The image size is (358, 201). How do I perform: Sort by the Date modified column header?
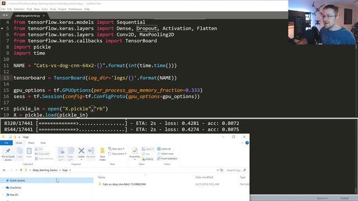point(204,178)
